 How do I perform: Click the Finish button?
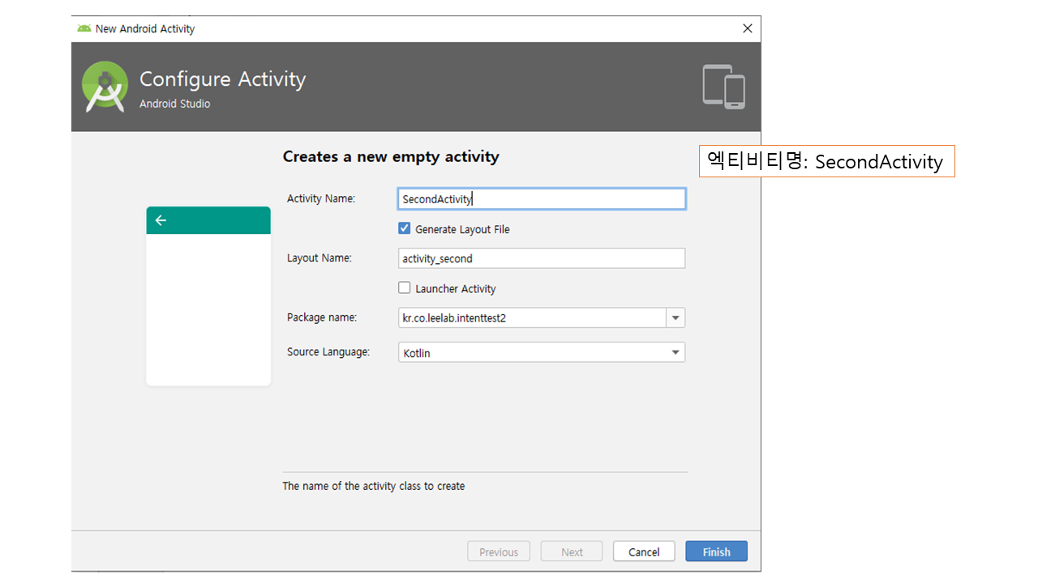[x=716, y=551]
